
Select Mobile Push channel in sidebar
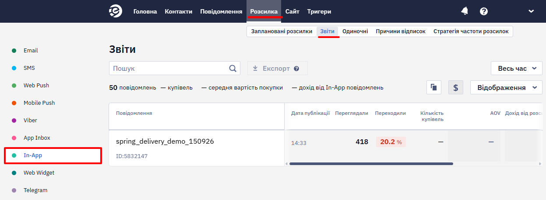[39, 103]
